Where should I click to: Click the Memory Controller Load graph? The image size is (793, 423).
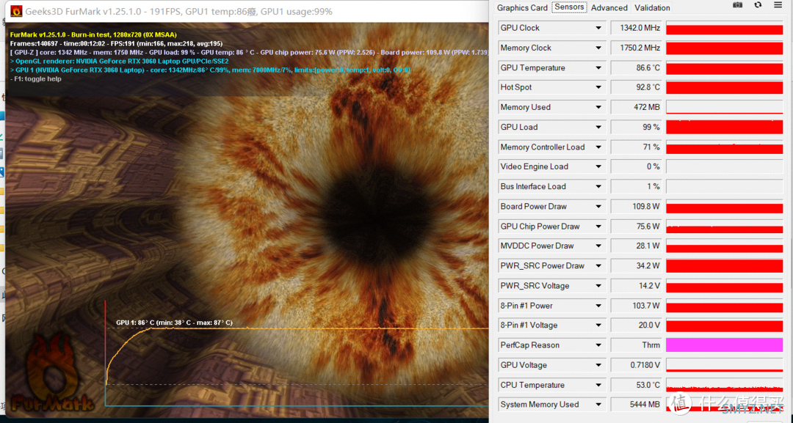pyautogui.click(x=724, y=147)
